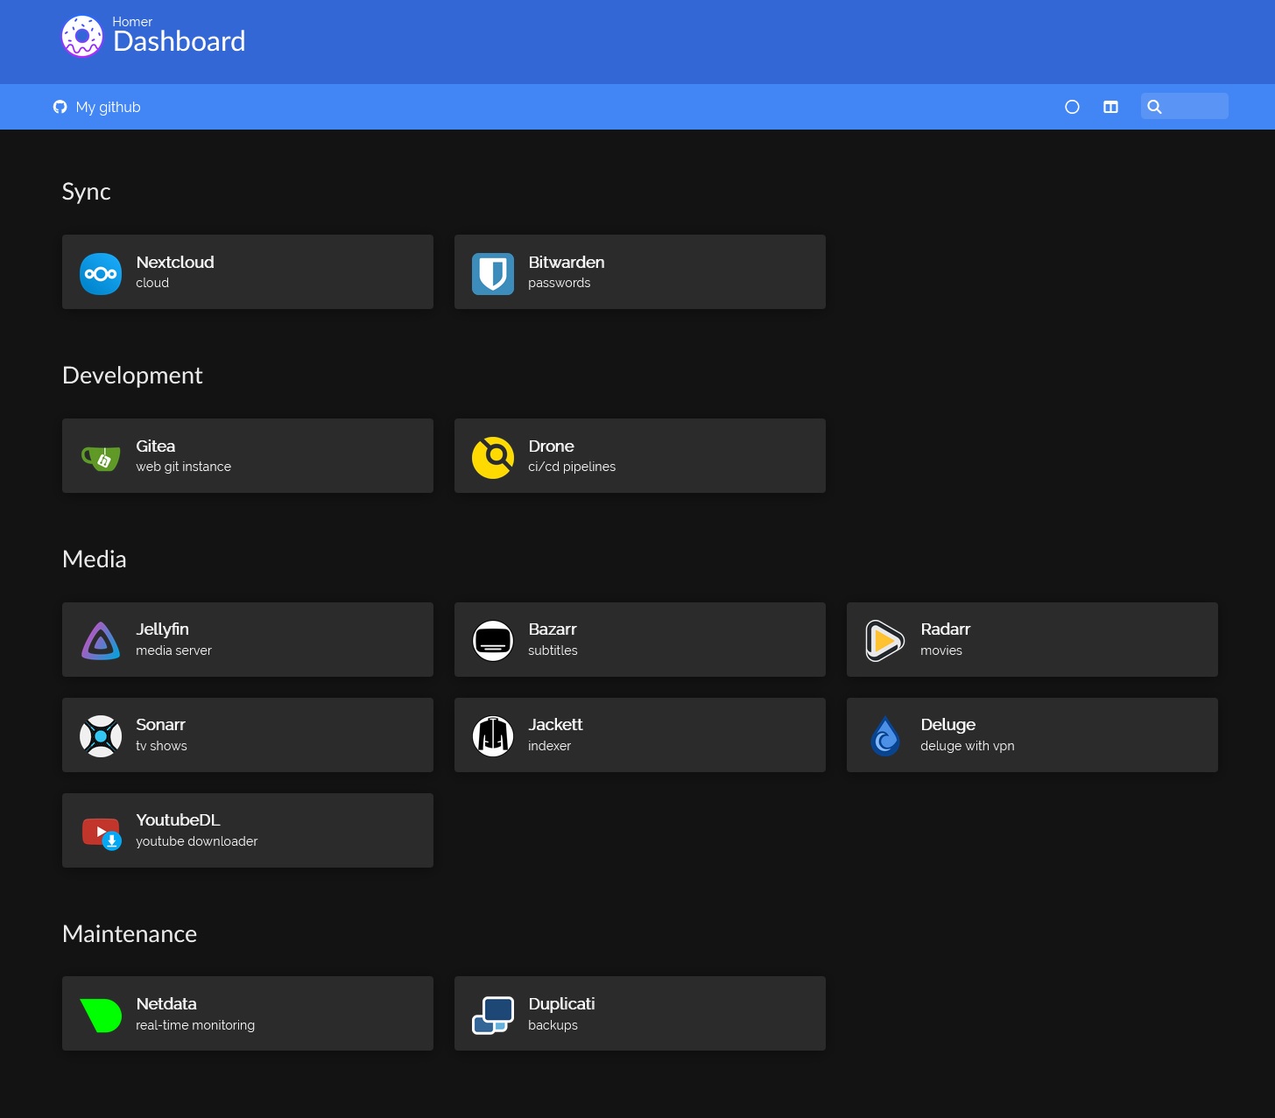Click the YoutubeDL title
This screenshot has height=1118, width=1275.
click(x=179, y=819)
